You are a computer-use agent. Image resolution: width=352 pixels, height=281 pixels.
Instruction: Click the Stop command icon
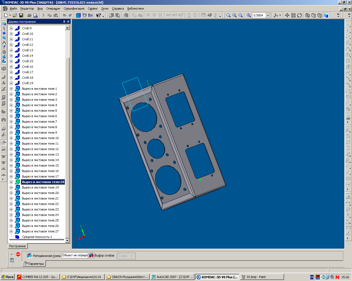coord(18,254)
